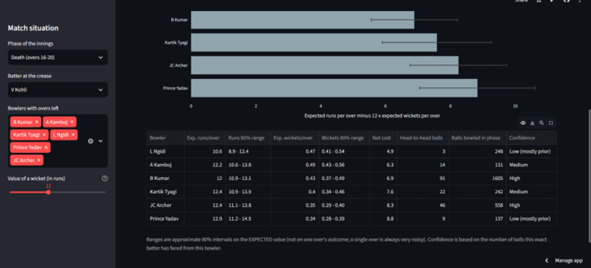
Task: Sort table by Net cost header
Action: [383, 138]
